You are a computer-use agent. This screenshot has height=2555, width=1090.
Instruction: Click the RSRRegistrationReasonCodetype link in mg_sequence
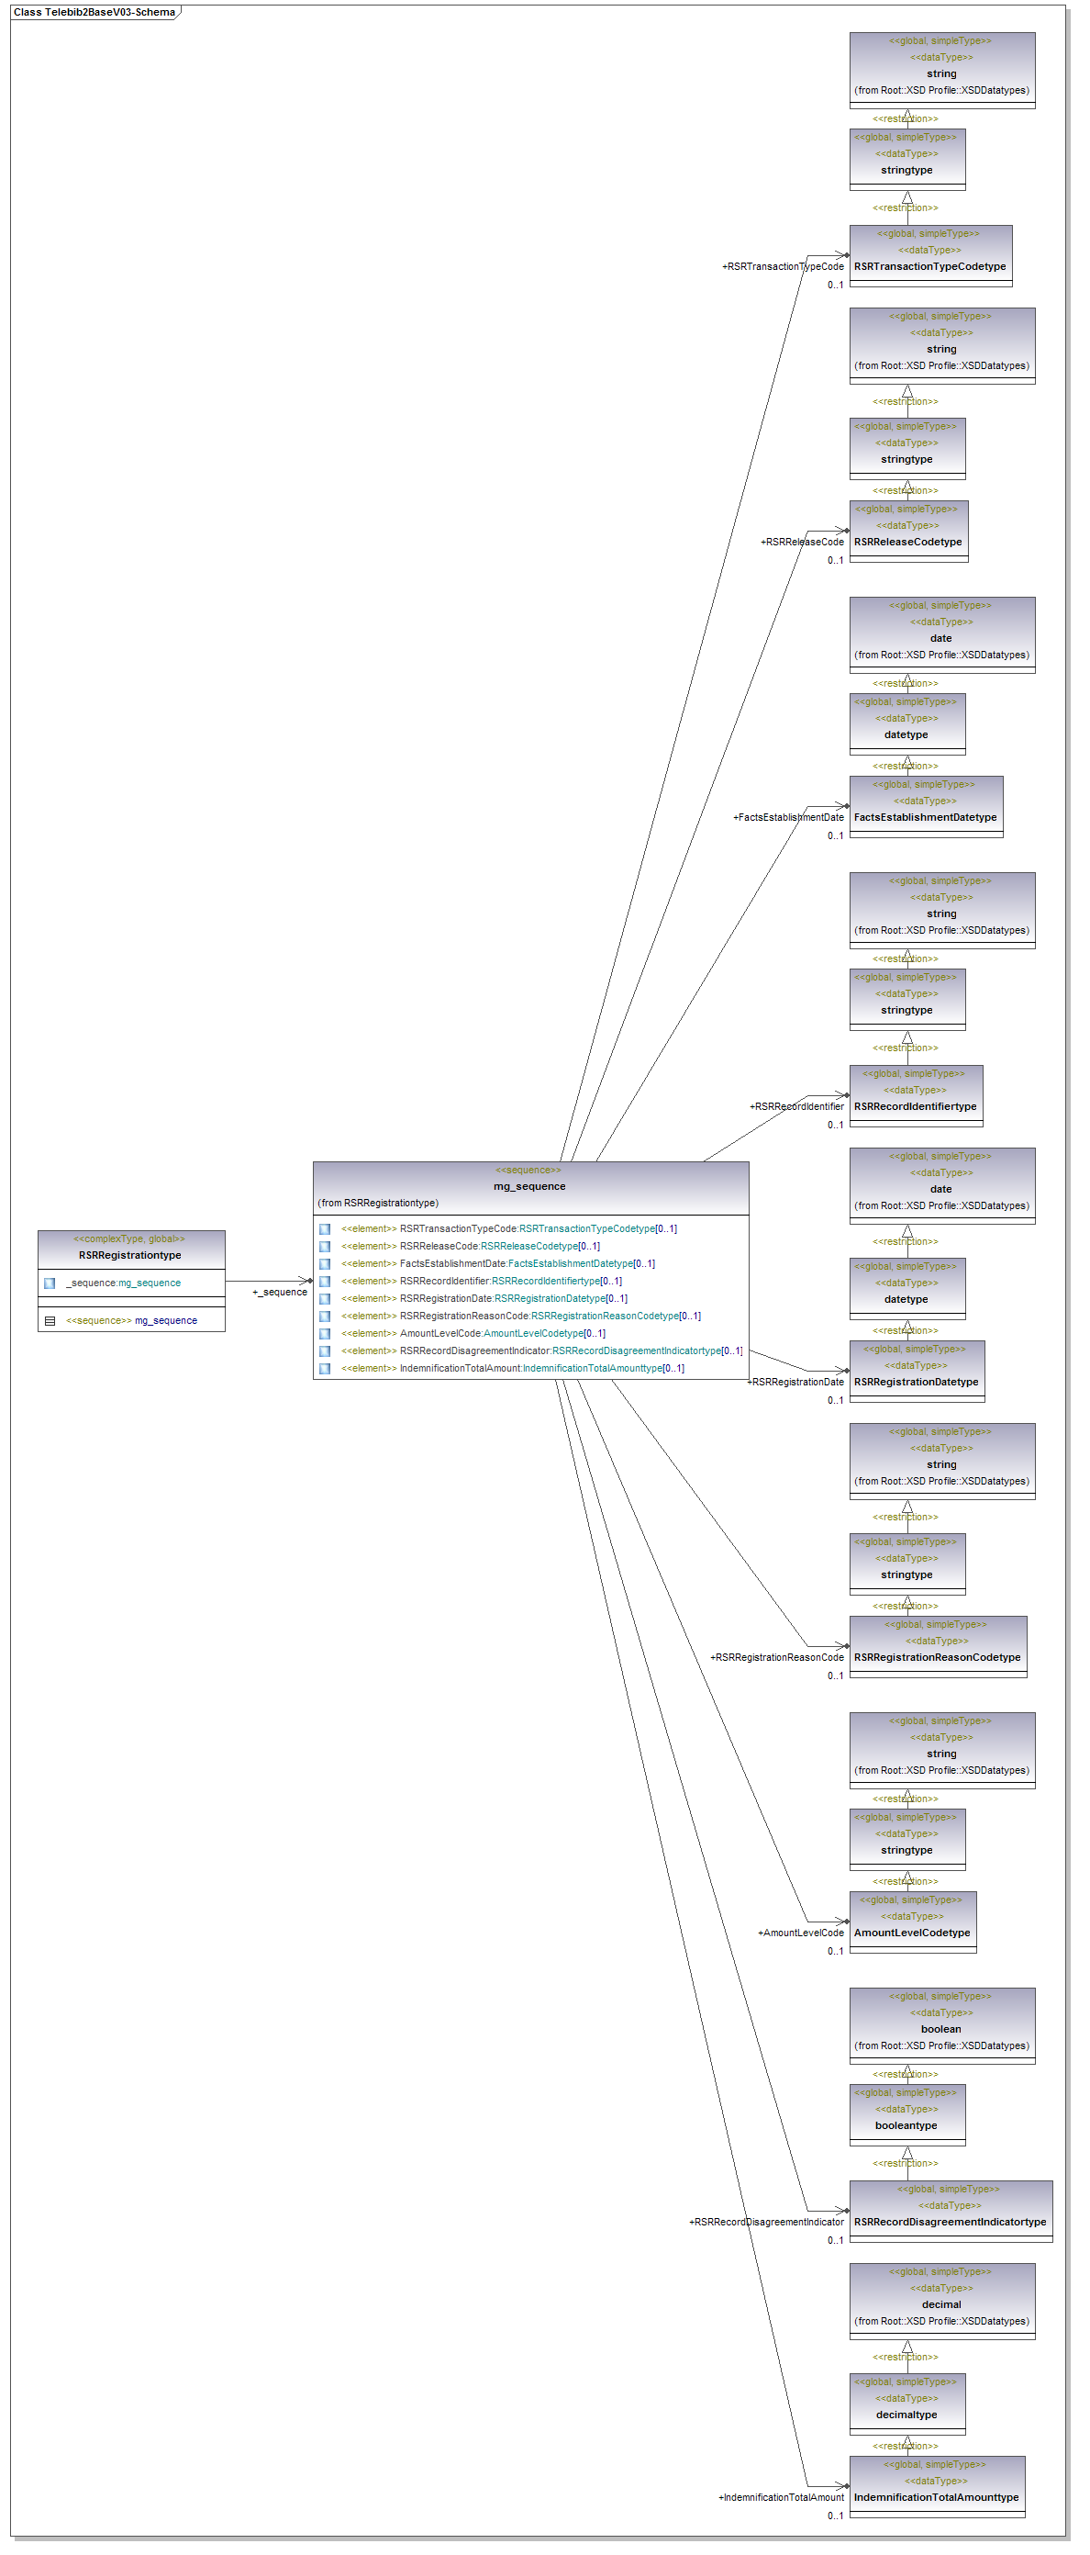605,1317
